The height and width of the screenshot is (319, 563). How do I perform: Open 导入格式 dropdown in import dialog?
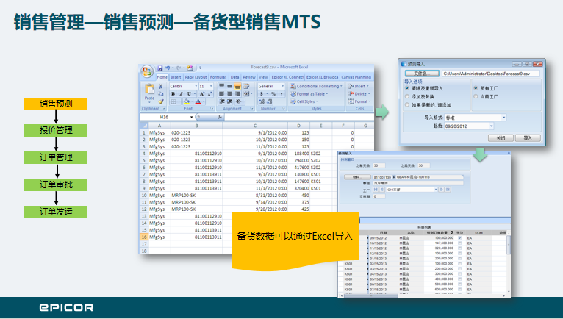[503, 118]
